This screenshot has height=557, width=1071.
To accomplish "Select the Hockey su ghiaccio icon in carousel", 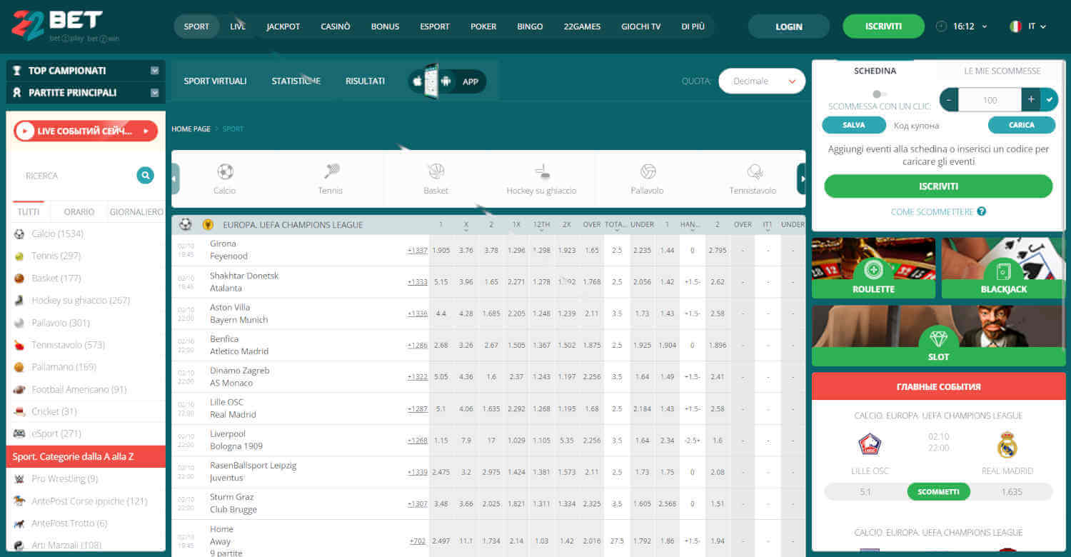I will tap(542, 171).
